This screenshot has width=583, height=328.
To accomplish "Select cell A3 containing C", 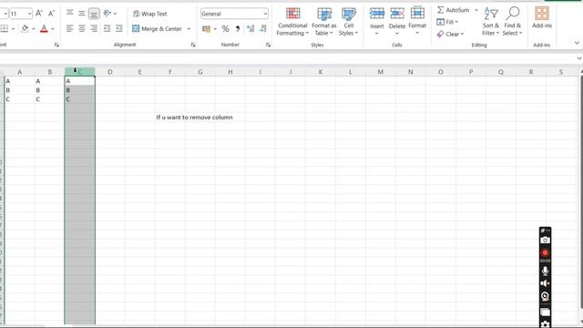I will click(x=19, y=99).
